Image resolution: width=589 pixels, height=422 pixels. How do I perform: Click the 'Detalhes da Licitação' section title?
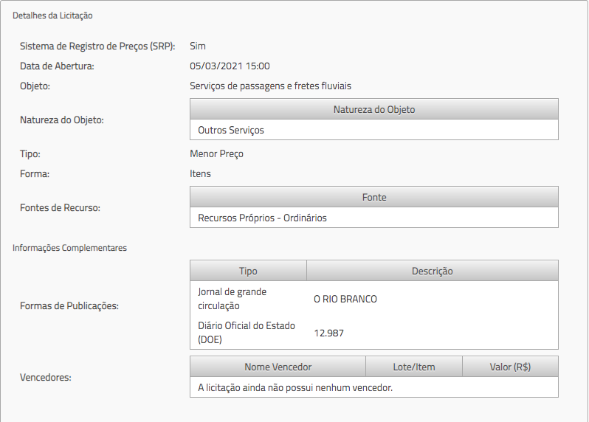pyautogui.click(x=52, y=15)
